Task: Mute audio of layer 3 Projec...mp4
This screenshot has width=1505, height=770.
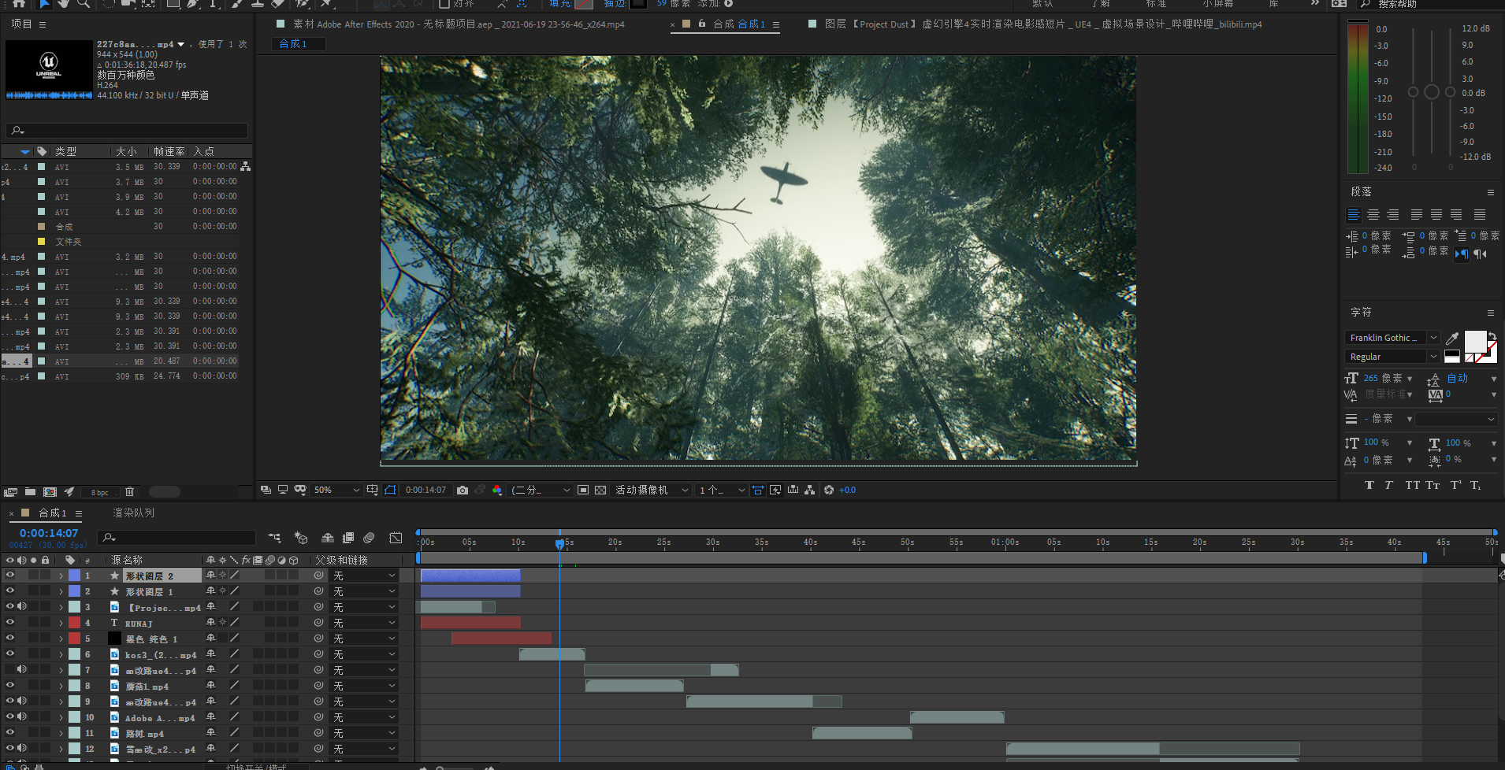Action: tap(22, 606)
